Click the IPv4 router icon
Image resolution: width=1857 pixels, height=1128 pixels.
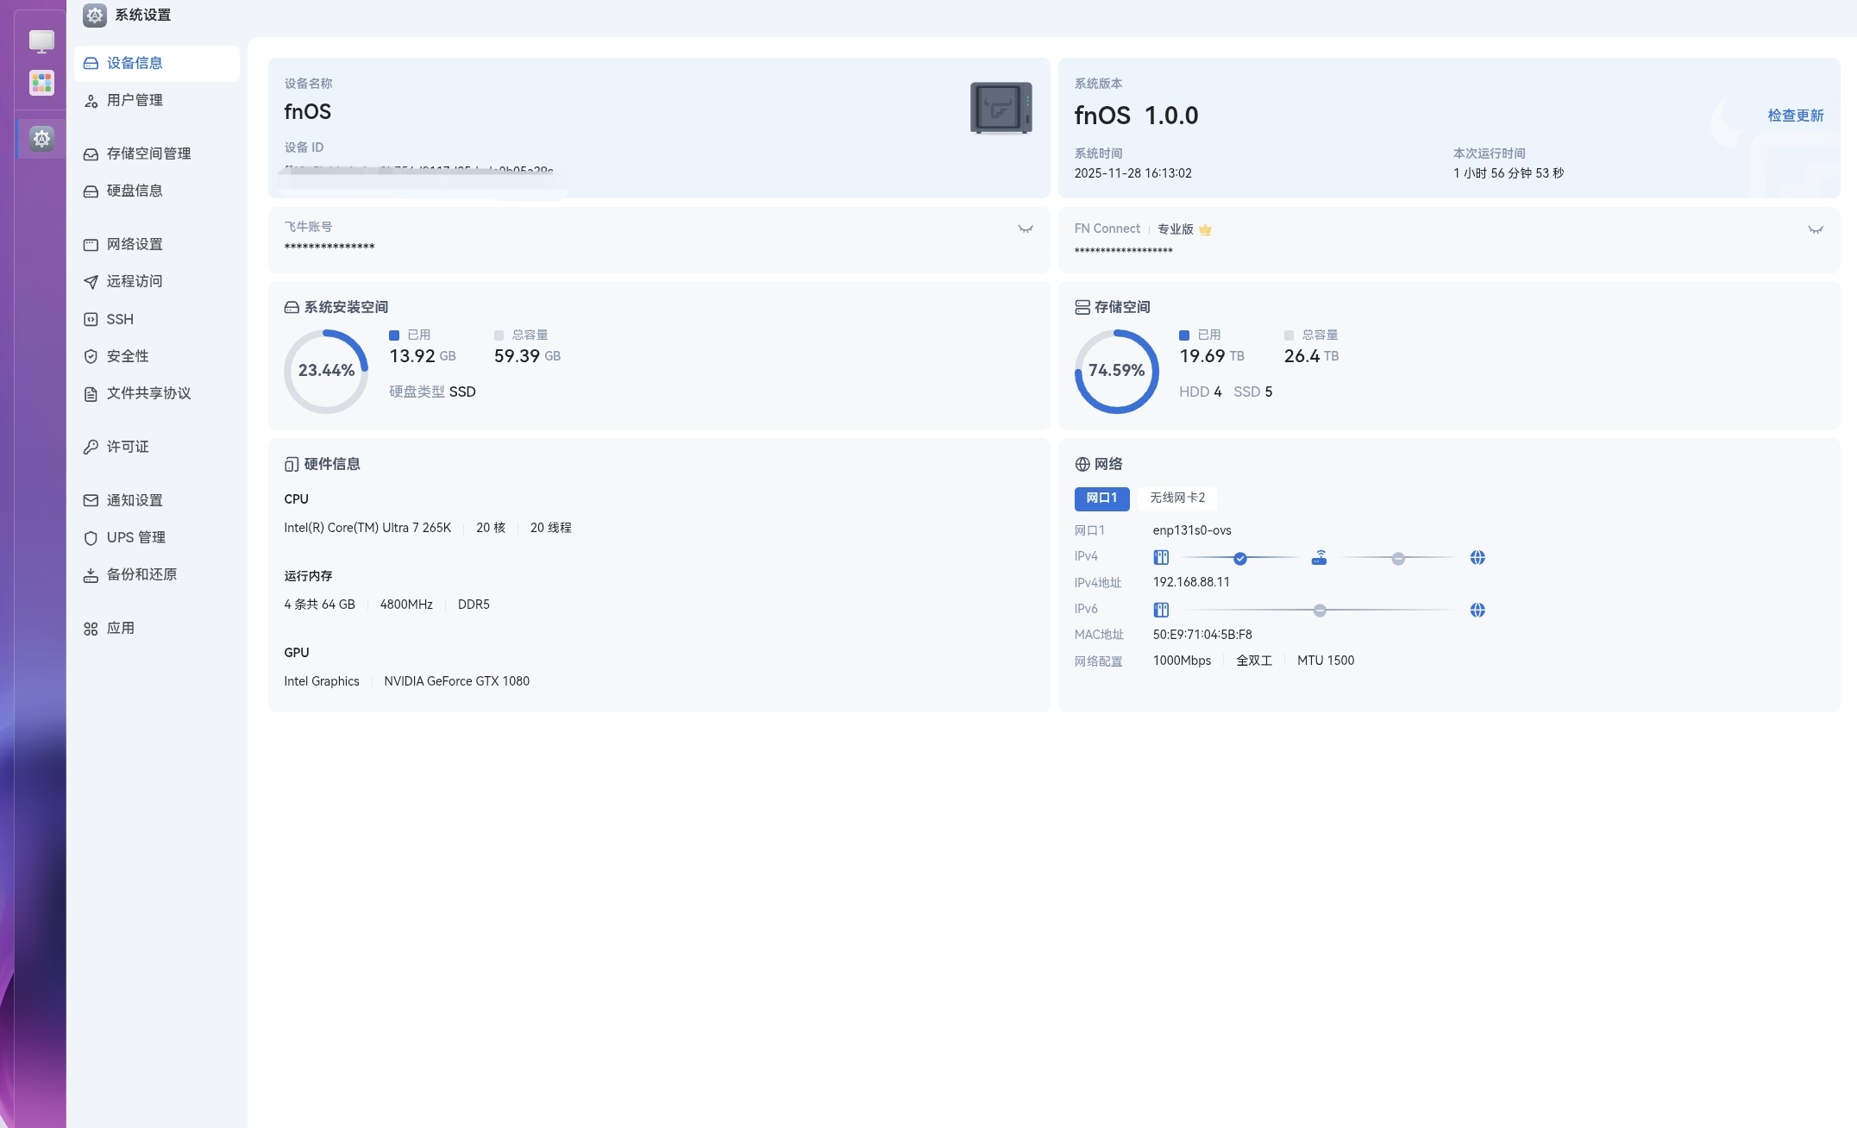1319,558
